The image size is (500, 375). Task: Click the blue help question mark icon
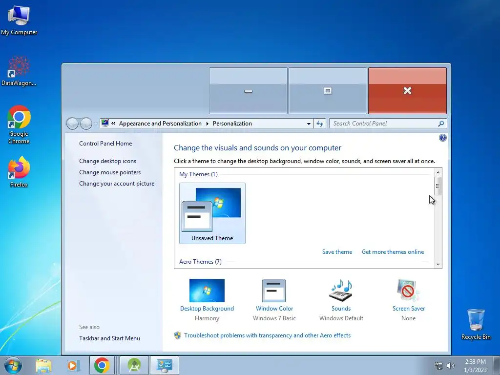click(442, 138)
